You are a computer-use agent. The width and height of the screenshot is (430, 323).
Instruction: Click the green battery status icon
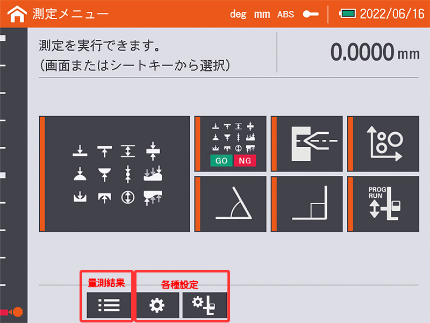pos(347,14)
